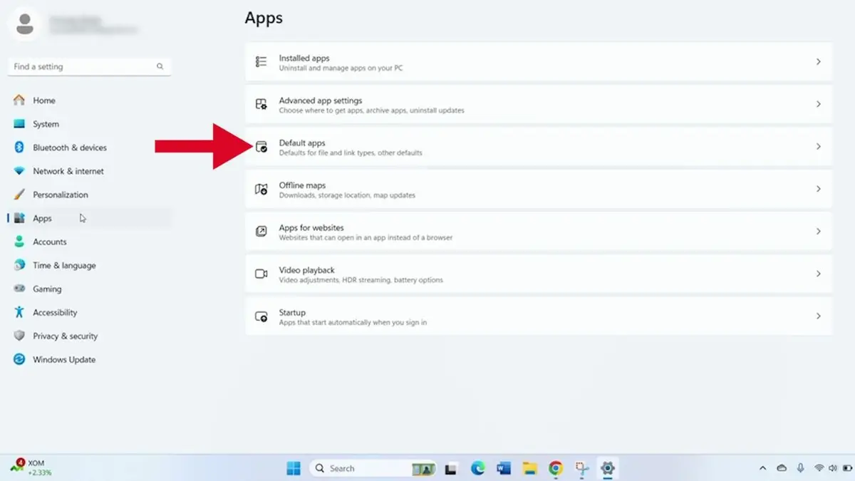Click the Gaming controller icon

click(x=19, y=289)
